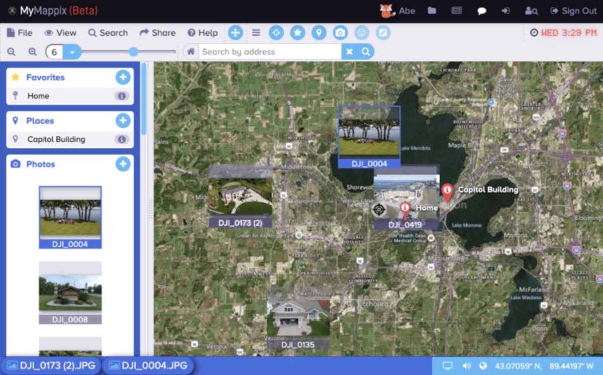Add a new place with plus
The height and width of the screenshot is (375, 603).
pos(123,121)
